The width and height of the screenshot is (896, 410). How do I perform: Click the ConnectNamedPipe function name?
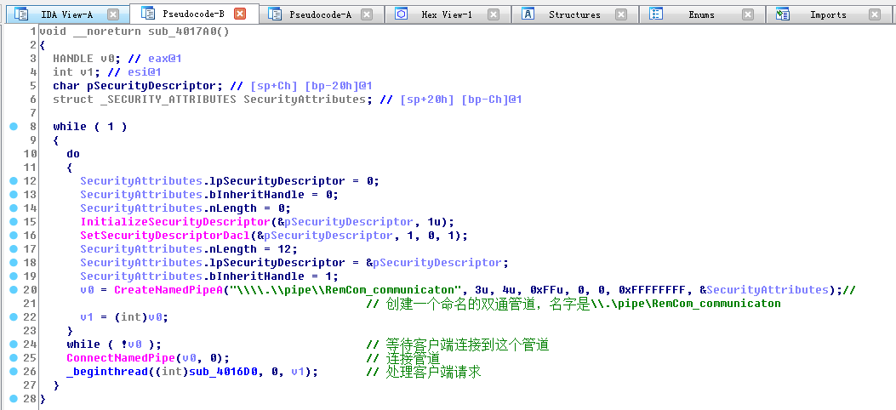pyautogui.click(x=117, y=358)
